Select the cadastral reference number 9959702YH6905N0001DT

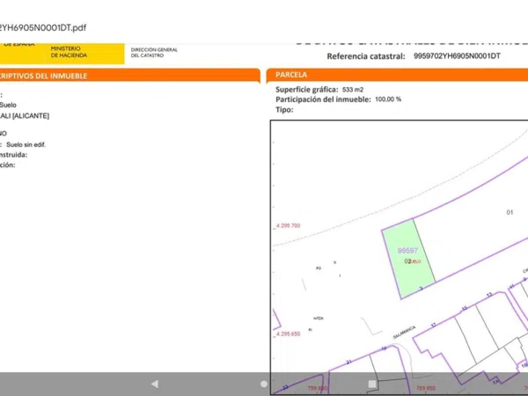(456, 56)
